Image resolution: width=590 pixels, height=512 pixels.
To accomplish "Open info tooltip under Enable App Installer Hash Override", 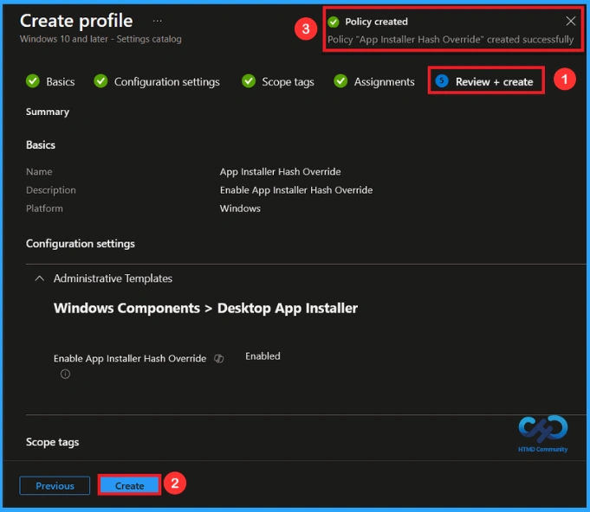I will (x=65, y=374).
